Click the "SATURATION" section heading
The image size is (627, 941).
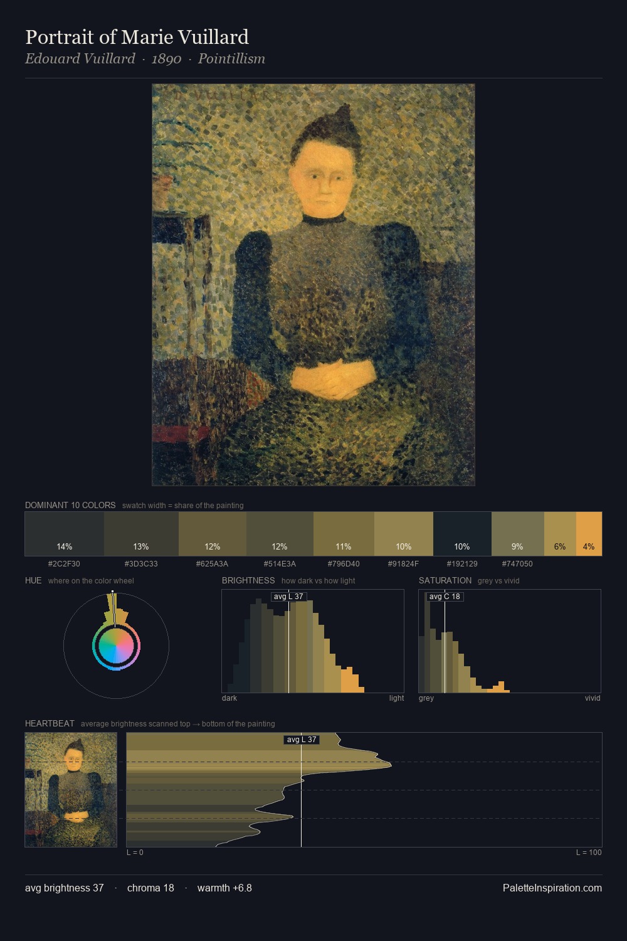click(445, 580)
